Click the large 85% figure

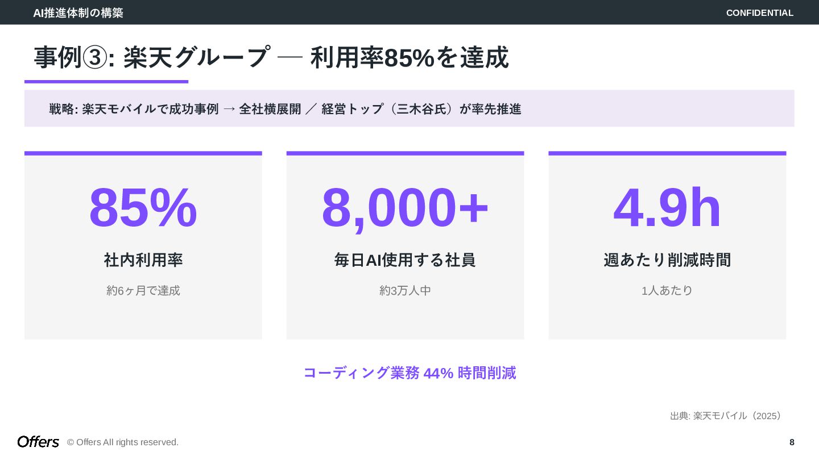[143, 208]
